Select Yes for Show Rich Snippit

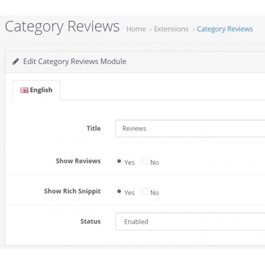point(119,191)
